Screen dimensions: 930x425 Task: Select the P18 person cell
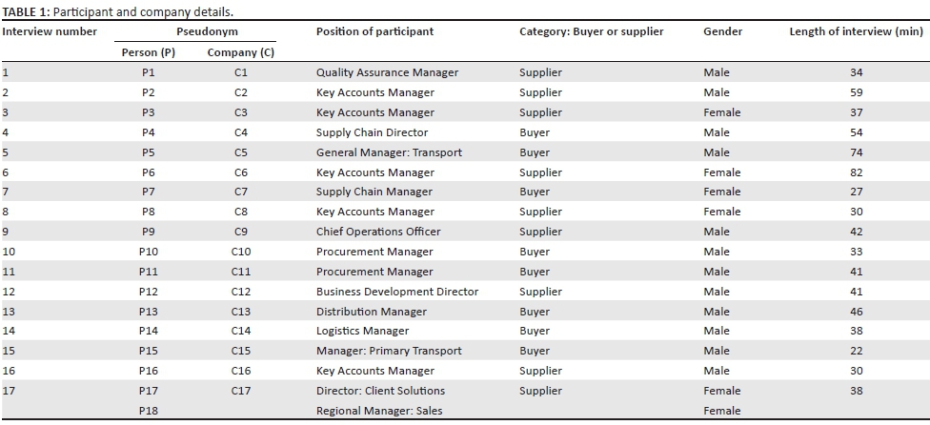click(x=148, y=411)
